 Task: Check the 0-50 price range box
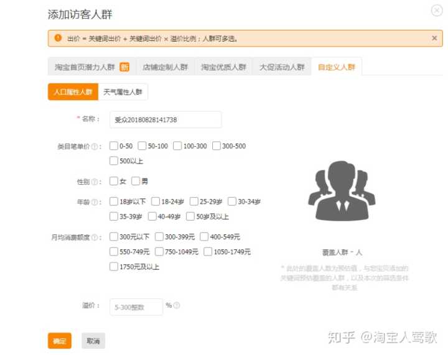[113, 146]
